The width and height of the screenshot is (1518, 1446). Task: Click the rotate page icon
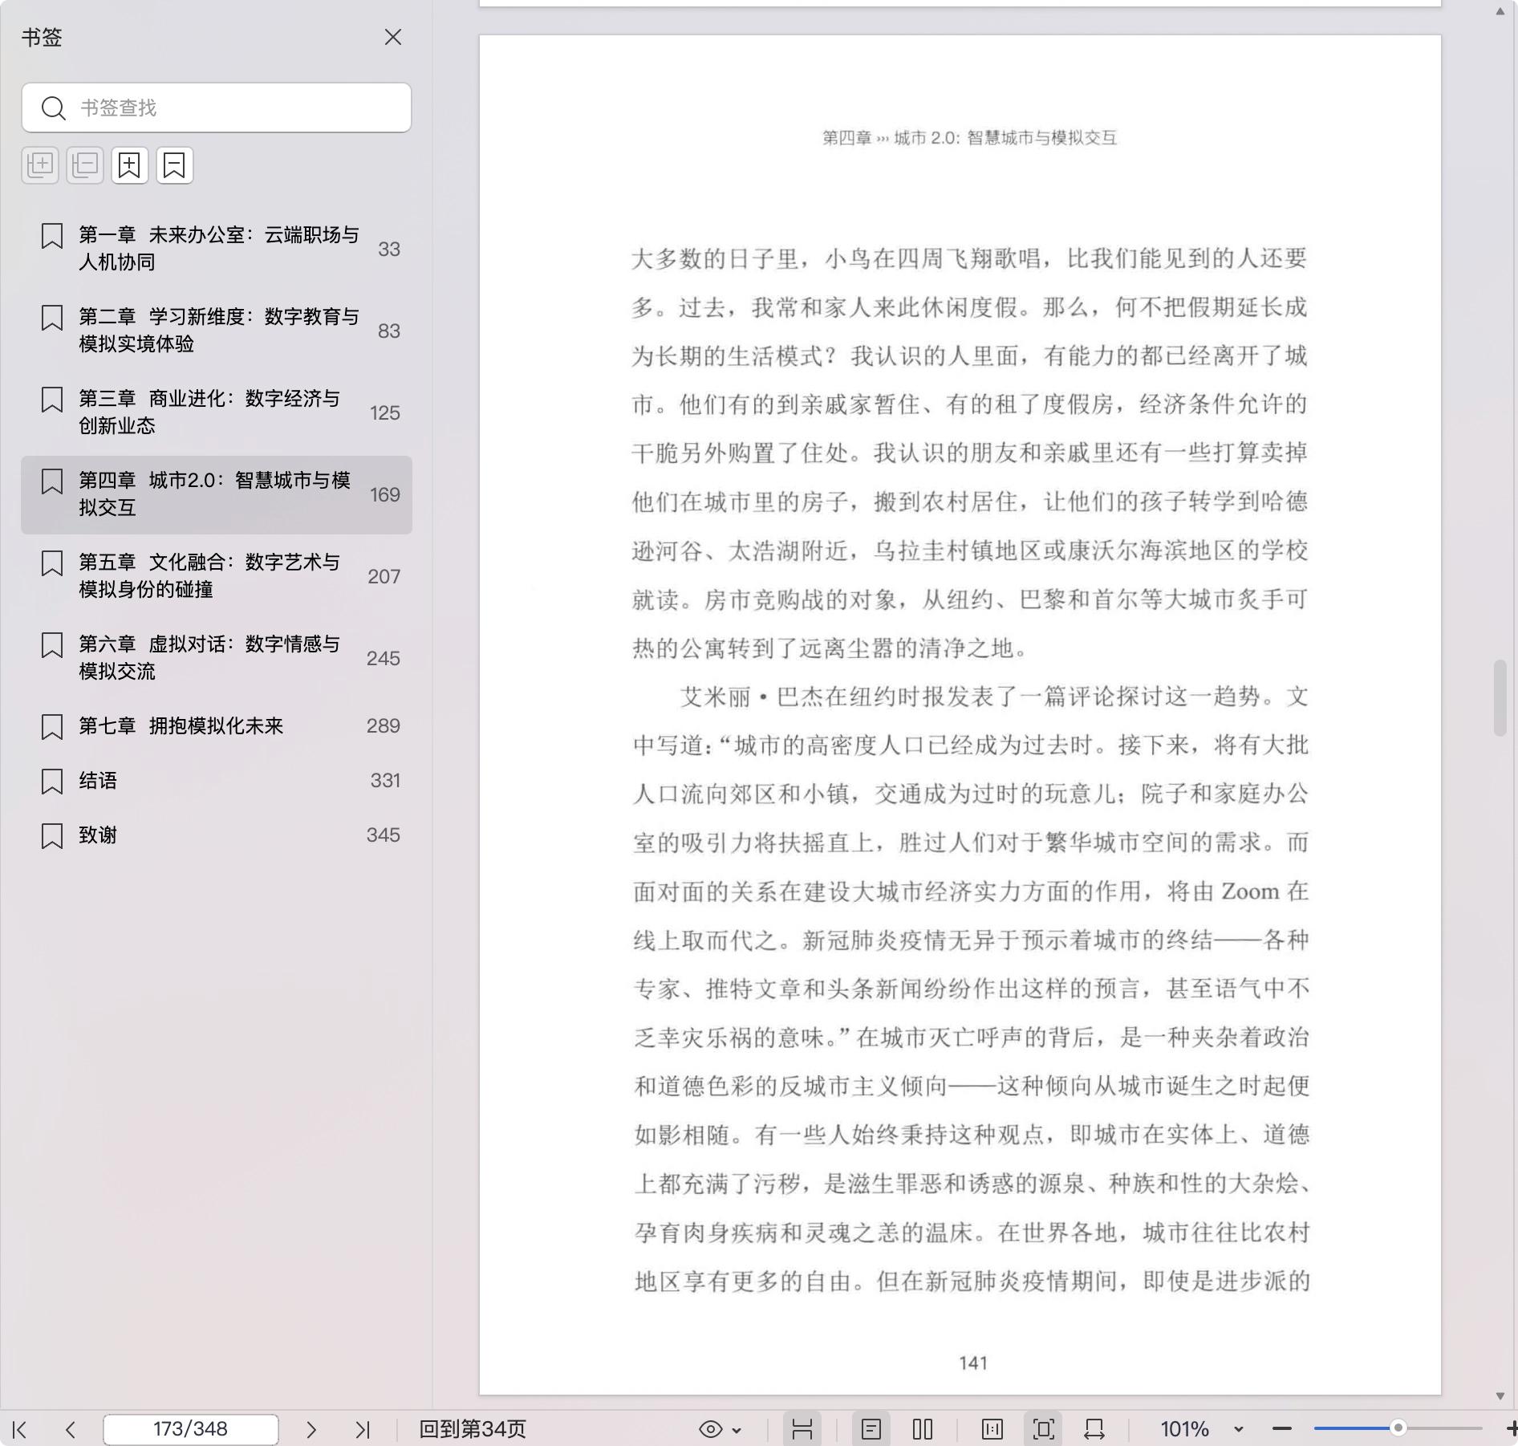tap(1094, 1429)
